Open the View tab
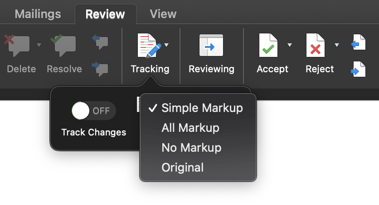379x205 pixels. (164, 14)
